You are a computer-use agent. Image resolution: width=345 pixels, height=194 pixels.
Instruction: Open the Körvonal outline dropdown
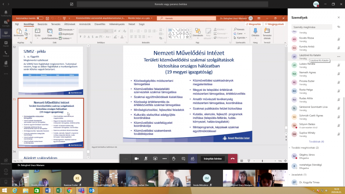220,34
